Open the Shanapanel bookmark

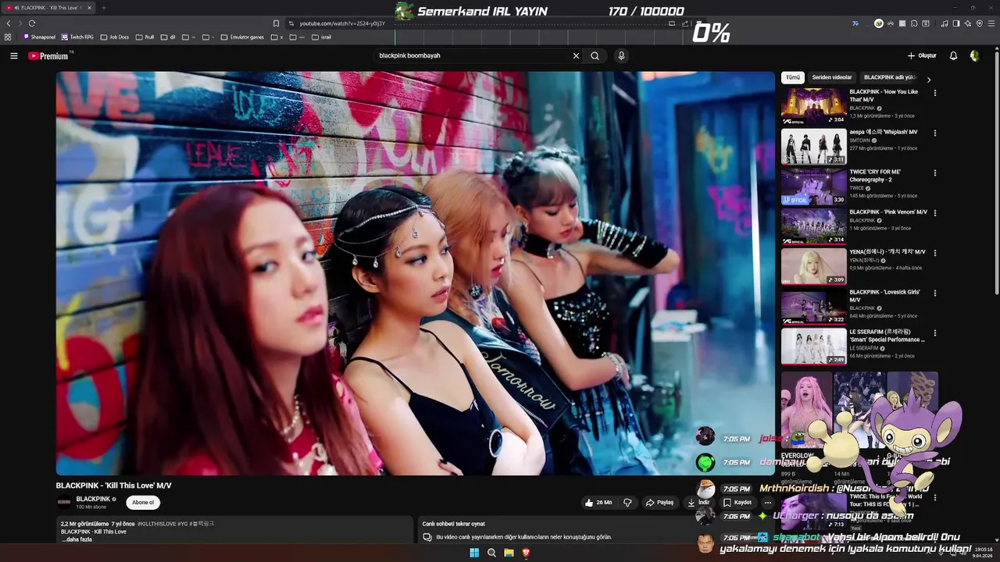tap(39, 37)
